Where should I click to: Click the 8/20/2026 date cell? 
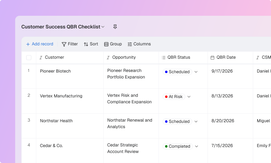coord(230,126)
